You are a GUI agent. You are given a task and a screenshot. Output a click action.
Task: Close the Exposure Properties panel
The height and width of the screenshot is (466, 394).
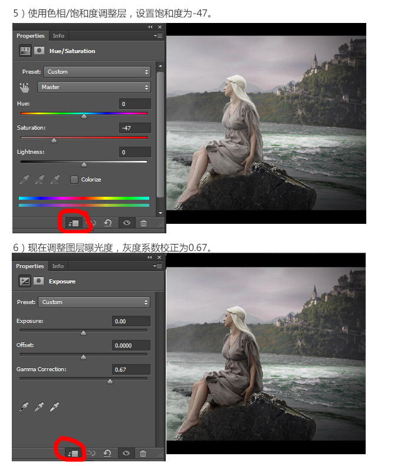(159, 257)
